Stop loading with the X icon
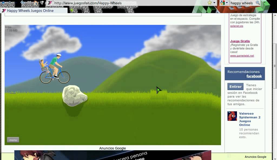 (x=29, y=3)
